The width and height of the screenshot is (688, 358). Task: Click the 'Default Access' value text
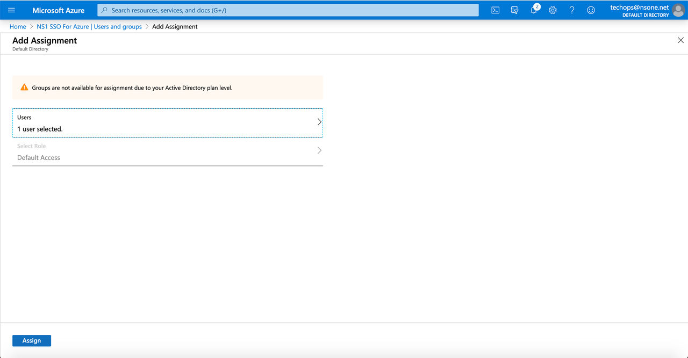click(x=39, y=157)
